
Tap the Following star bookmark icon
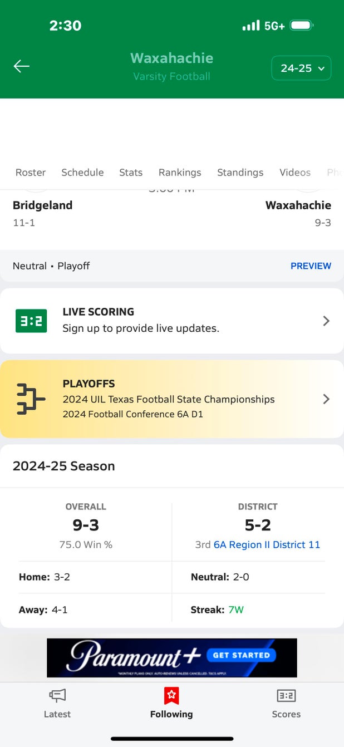pyautogui.click(x=171, y=695)
